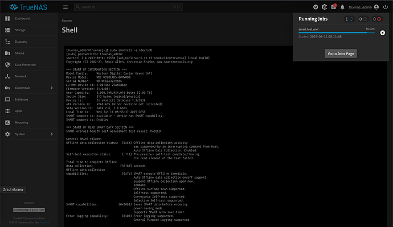Click the job start time text
The height and width of the screenshot is (227, 393).
[320, 36]
